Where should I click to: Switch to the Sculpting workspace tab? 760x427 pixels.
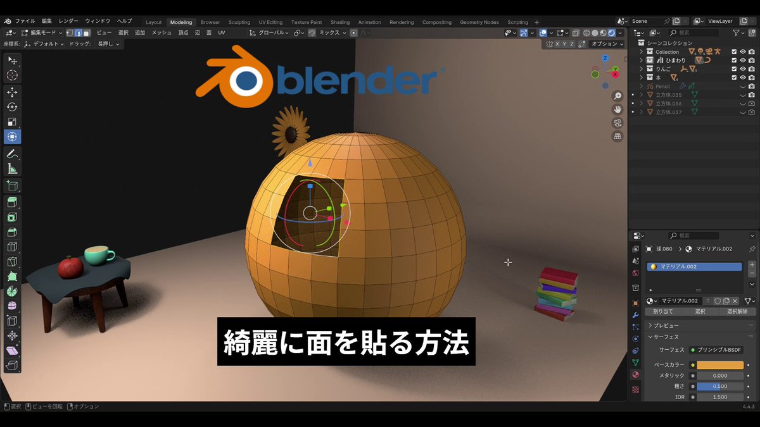239,22
